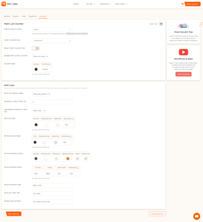Expand the All tools menu in top bar
The image size is (203, 222).
(x=90, y=4)
